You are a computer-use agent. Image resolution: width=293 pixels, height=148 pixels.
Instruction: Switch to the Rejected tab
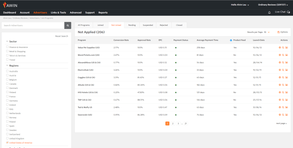tap(164, 25)
